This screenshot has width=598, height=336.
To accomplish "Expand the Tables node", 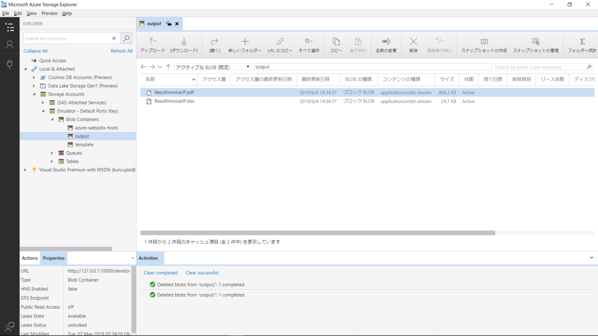I will (52, 161).
